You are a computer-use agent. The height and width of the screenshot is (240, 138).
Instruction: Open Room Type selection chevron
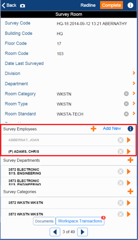[134, 103]
